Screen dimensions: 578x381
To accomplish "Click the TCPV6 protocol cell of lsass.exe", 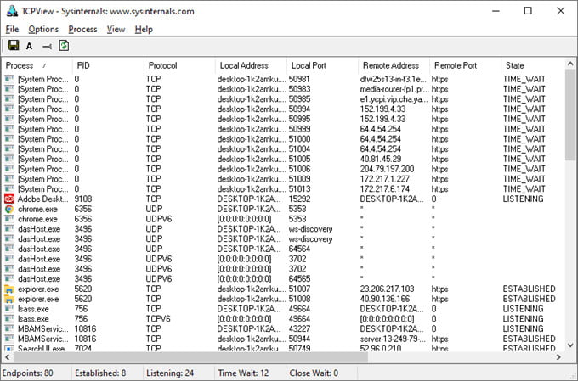I will [x=158, y=319].
